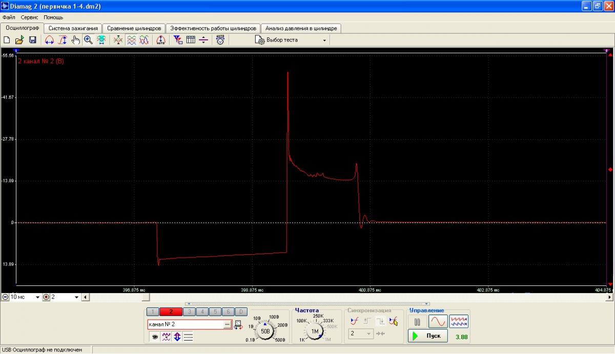Toggle channel 5 button

click(215, 312)
